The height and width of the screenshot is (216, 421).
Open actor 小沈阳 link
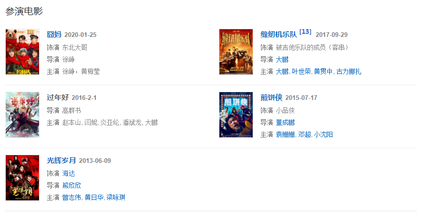point(324,135)
